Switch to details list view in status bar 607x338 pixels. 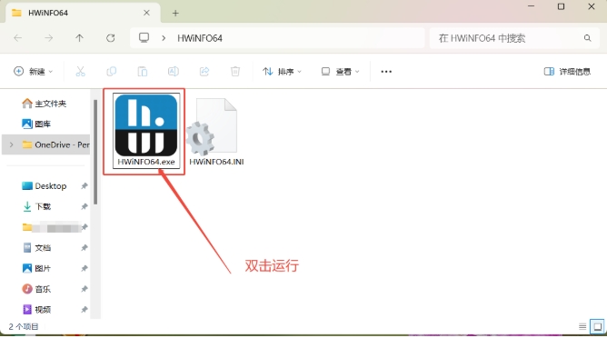click(x=582, y=327)
